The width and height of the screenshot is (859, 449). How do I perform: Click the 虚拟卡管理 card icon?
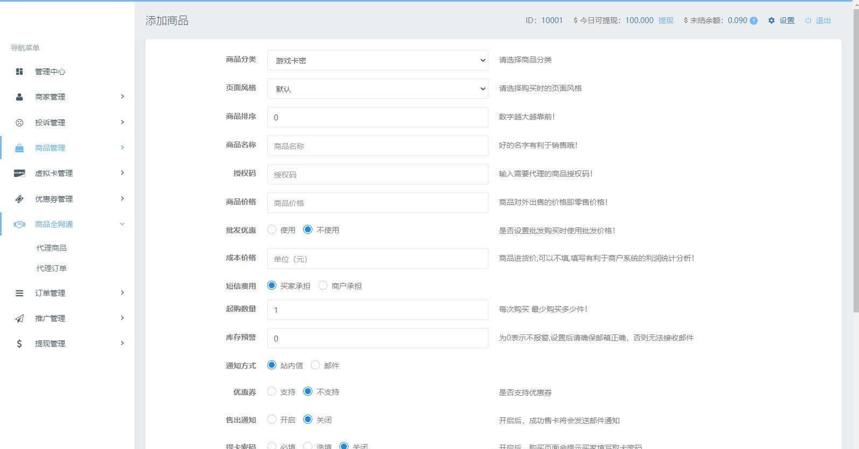tap(19, 173)
